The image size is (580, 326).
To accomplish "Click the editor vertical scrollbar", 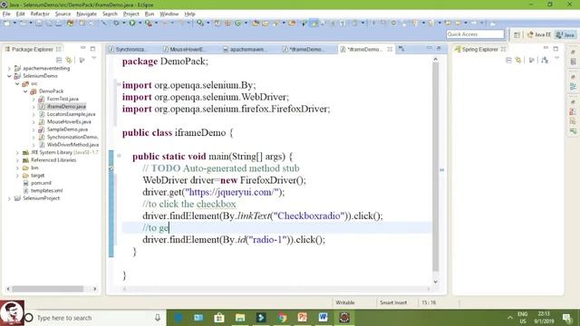I will (435, 167).
